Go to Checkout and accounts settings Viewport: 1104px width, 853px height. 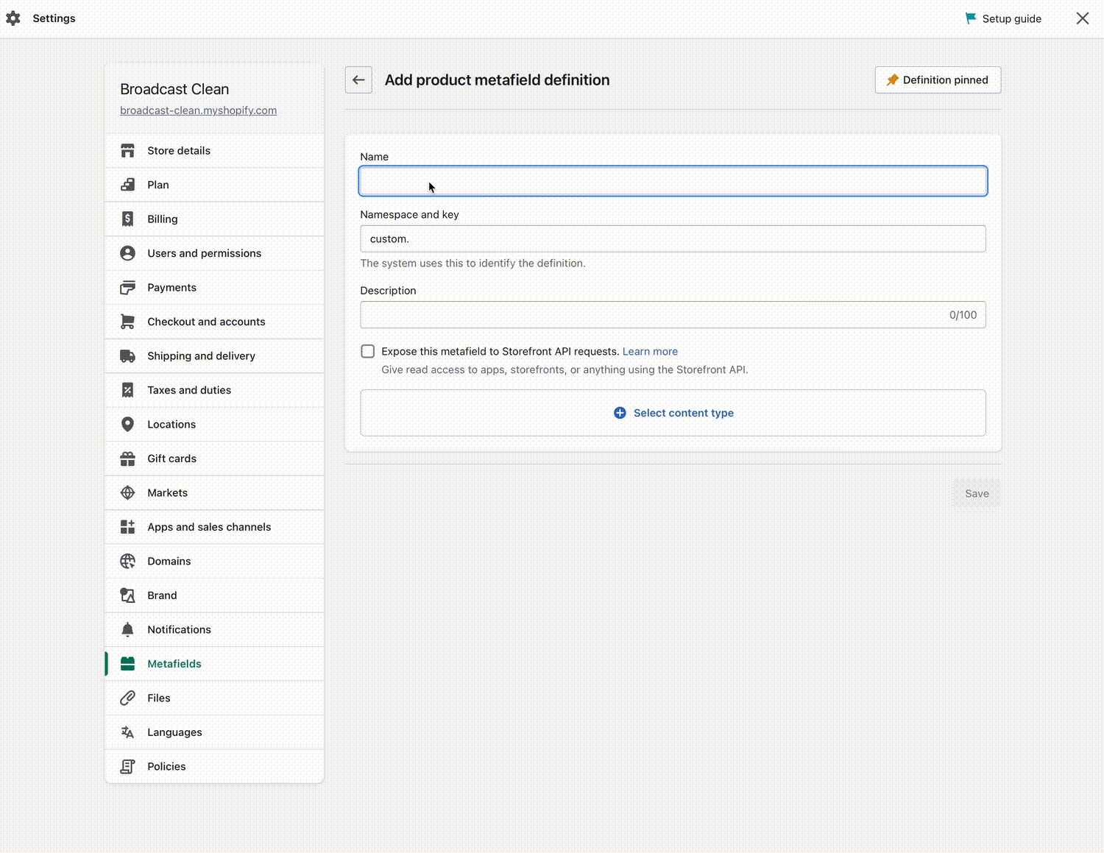click(x=206, y=322)
